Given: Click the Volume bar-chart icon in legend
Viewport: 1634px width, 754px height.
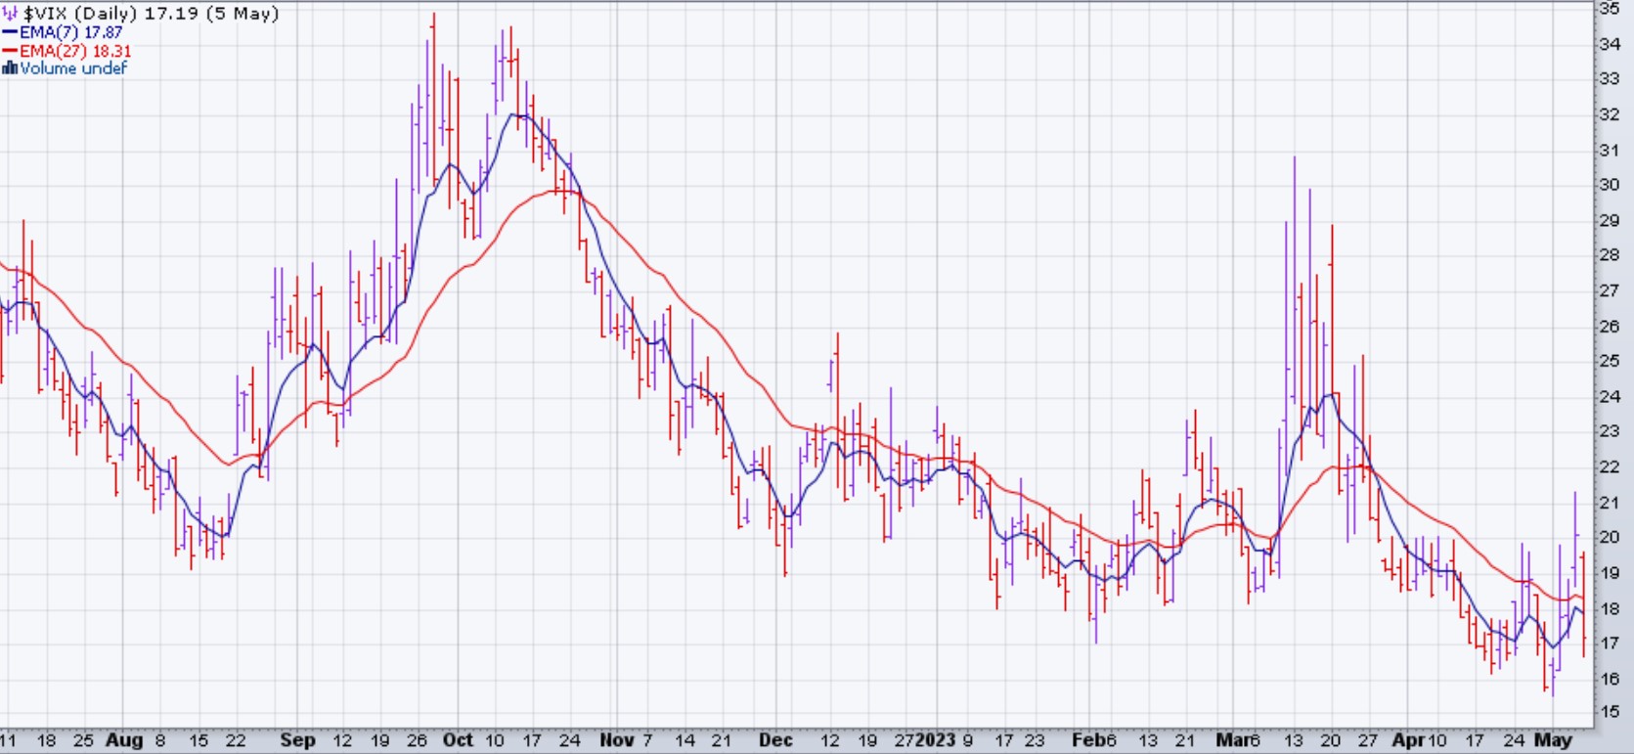Looking at the screenshot, I should (10, 68).
